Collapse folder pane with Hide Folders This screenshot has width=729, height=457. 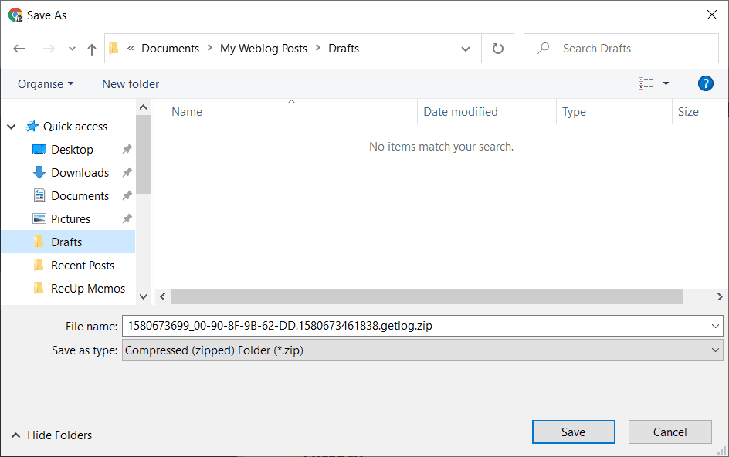coord(52,435)
